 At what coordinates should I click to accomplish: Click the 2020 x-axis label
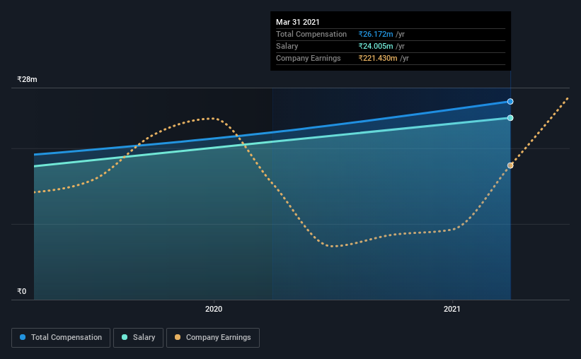(x=214, y=309)
